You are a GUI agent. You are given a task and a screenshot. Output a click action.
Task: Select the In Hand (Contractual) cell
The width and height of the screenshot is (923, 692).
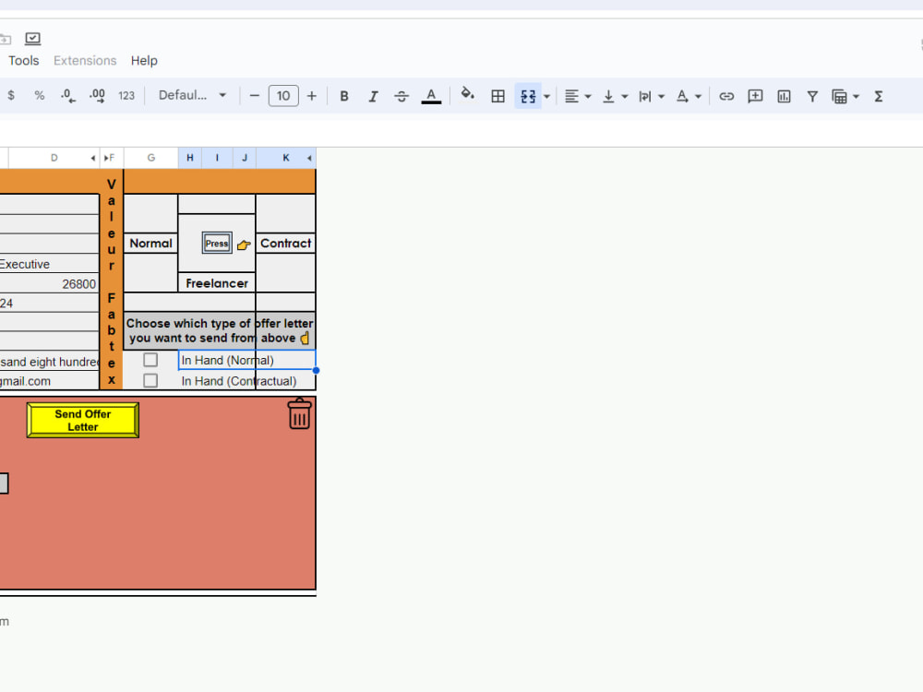click(246, 381)
